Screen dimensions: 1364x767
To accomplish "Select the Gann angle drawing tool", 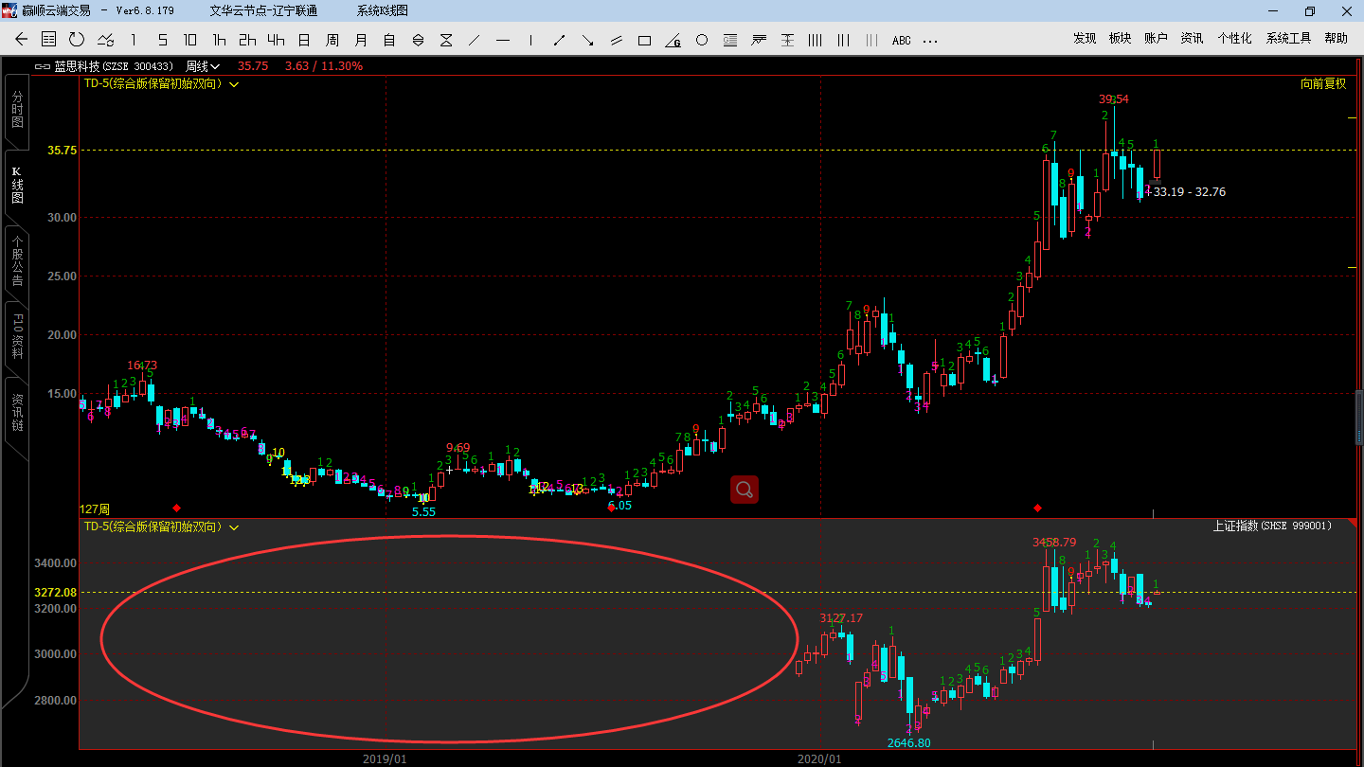I will pyautogui.click(x=673, y=40).
